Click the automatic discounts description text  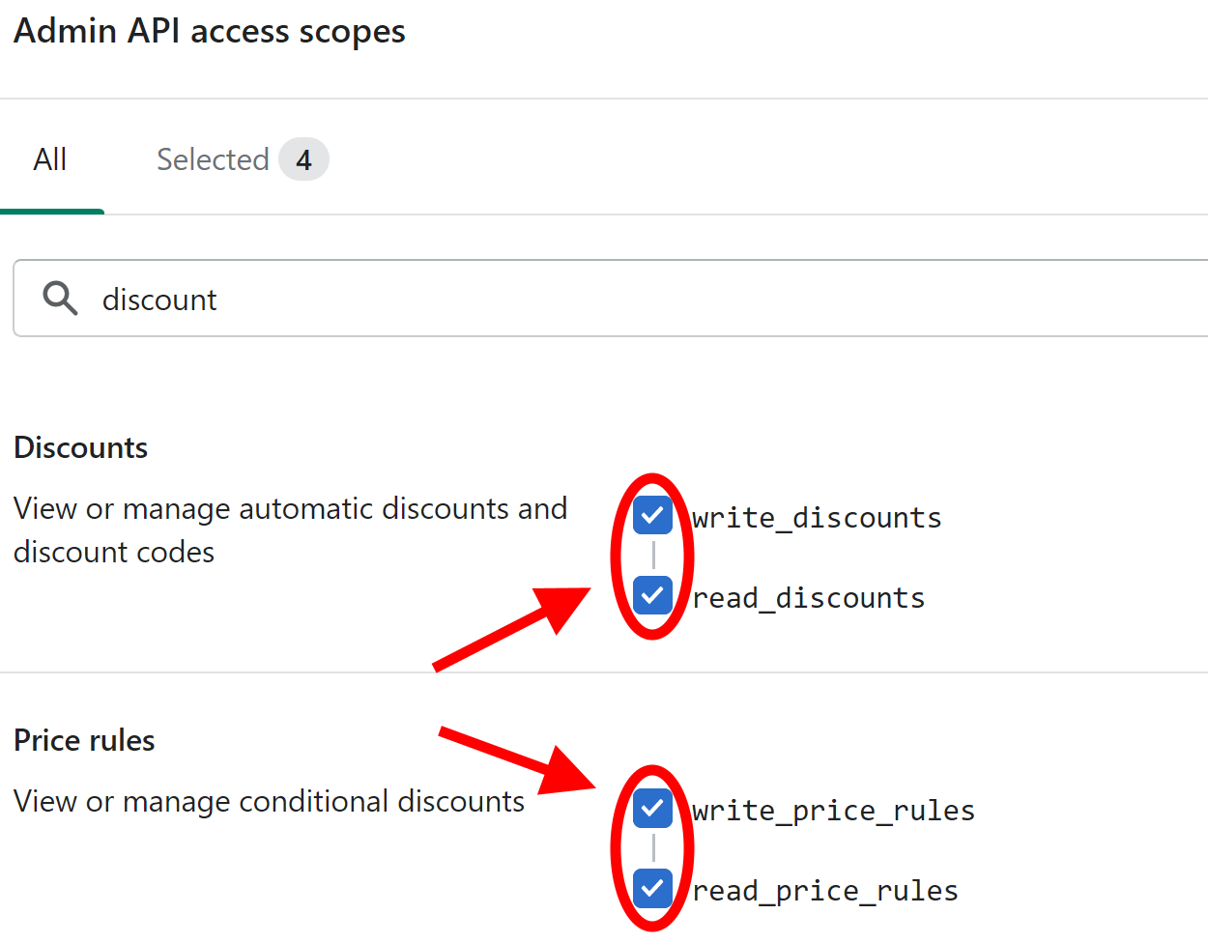(290, 529)
